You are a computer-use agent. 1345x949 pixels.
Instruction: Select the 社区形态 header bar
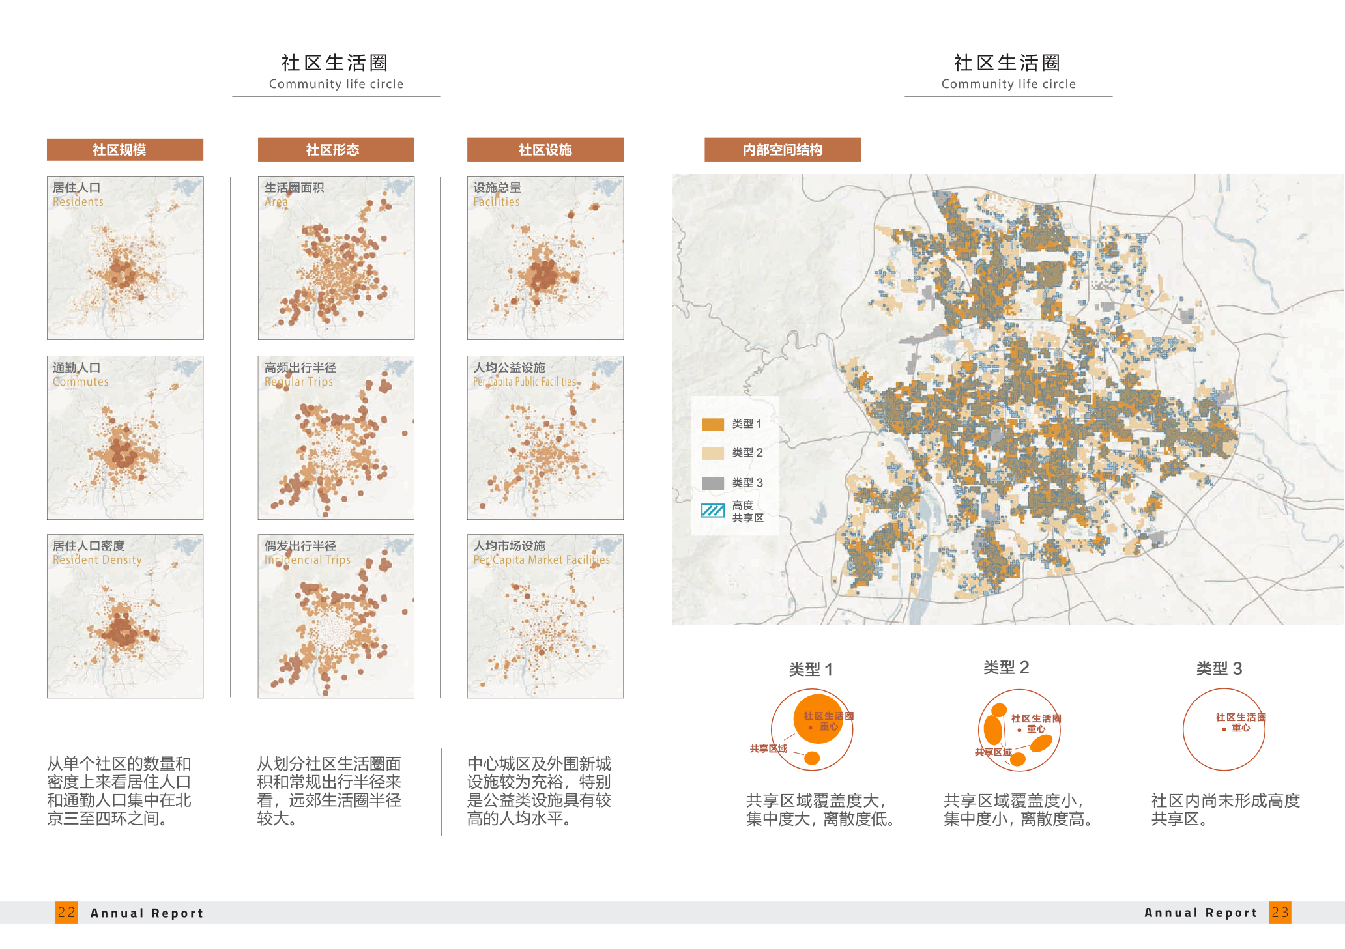click(x=336, y=150)
